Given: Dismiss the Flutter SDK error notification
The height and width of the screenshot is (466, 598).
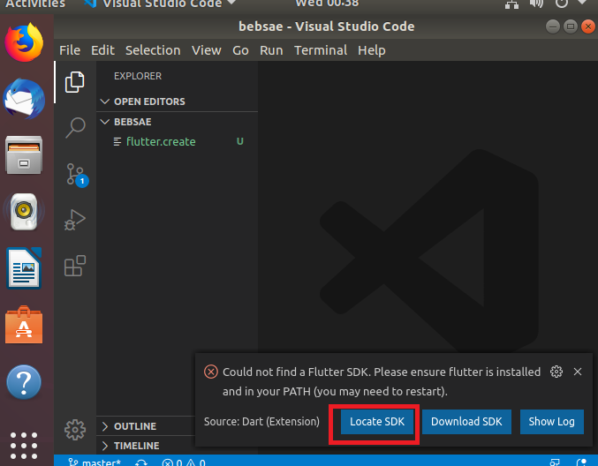Looking at the screenshot, I should (578, 372).
